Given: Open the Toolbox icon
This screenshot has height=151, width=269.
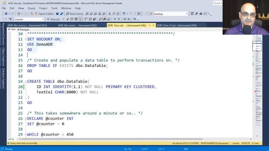Looking at the screenshot, I should (201, 14).
